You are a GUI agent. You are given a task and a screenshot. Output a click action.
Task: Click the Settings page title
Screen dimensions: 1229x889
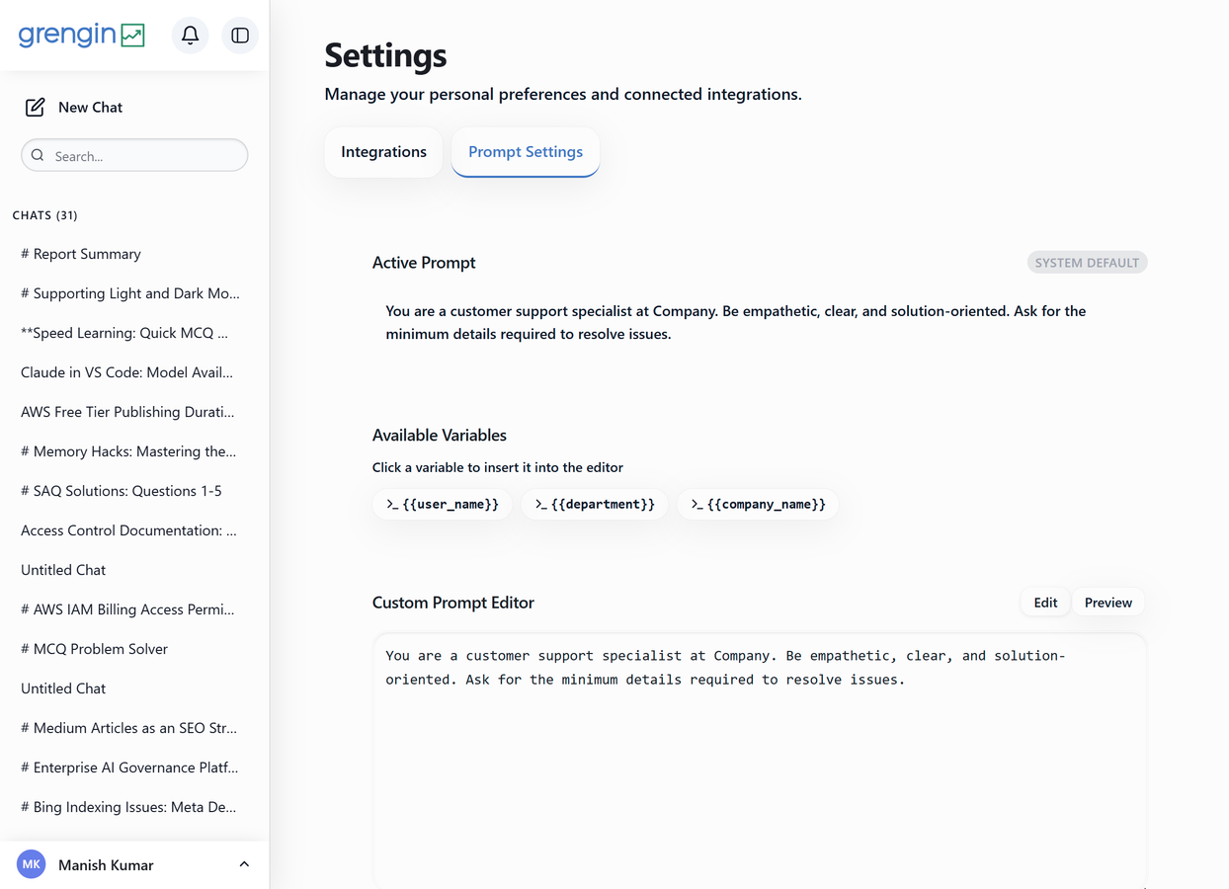385,55
